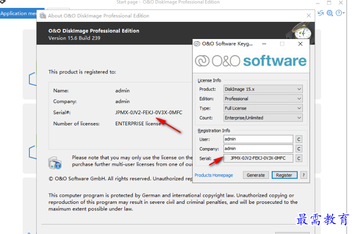Open the help icon dropdown in main window
The width and height of the screenshot is (353, 234).
click(340, 13)
